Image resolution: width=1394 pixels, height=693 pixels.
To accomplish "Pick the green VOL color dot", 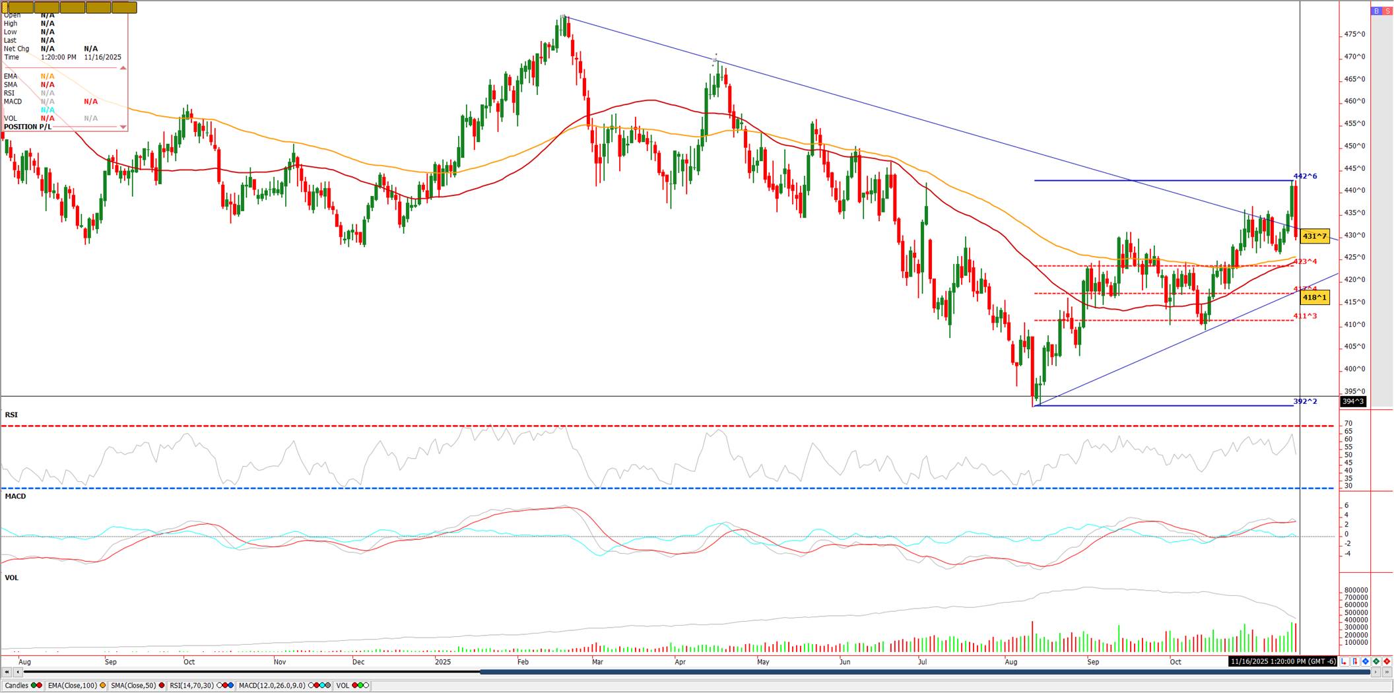I will pos(360,686).
